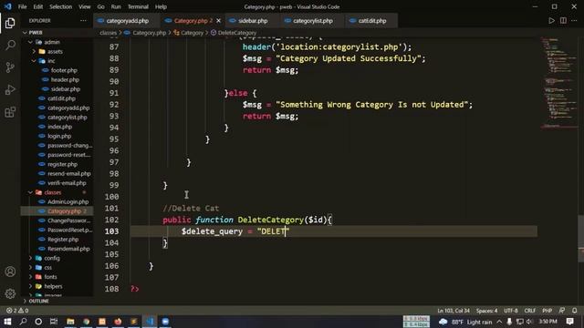Open Chrome from taskbar
The image size is (584, 328).
click(x=86, y=322)
